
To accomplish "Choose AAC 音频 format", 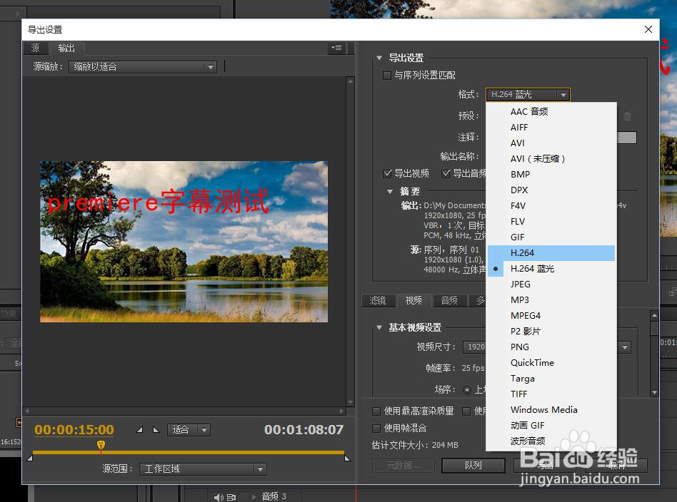I will 551,112.
